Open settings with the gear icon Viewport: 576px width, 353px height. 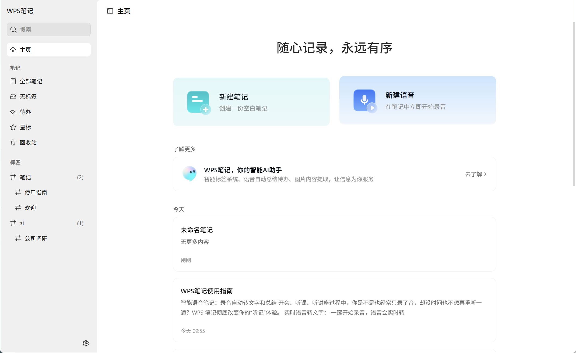point(86,343)
